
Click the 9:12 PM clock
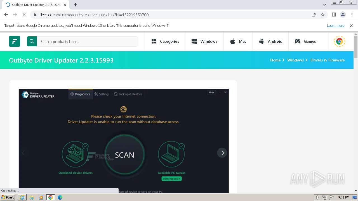point(344,197)
